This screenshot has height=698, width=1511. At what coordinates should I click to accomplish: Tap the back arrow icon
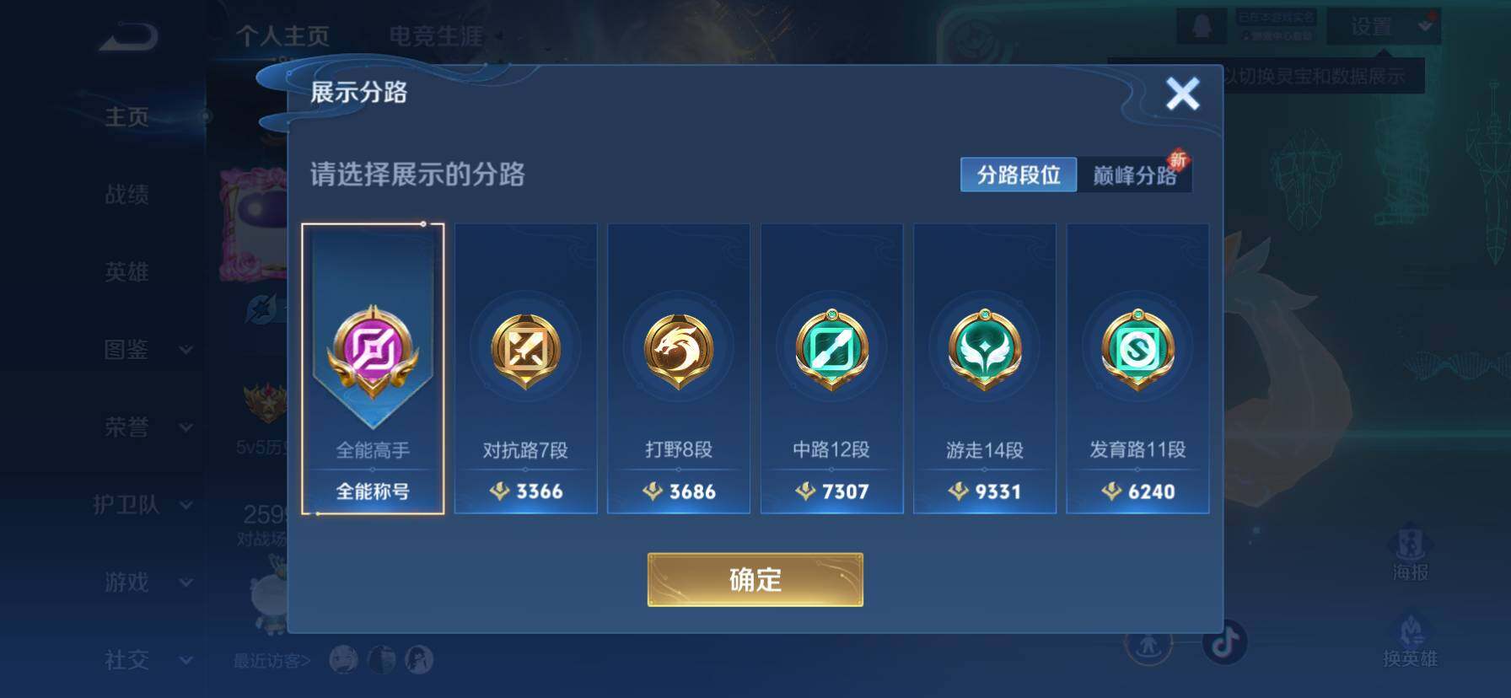tap(128, 36)
